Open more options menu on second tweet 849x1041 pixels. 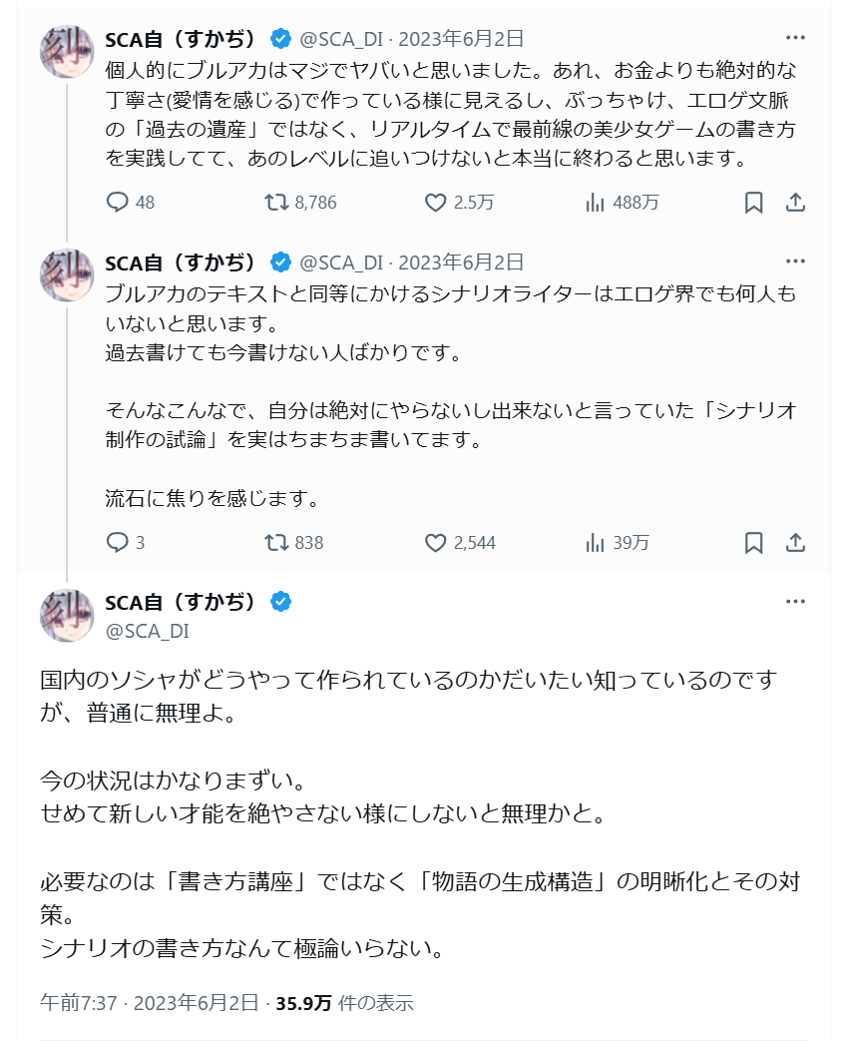pyautogui.click(x=795, y=261)
